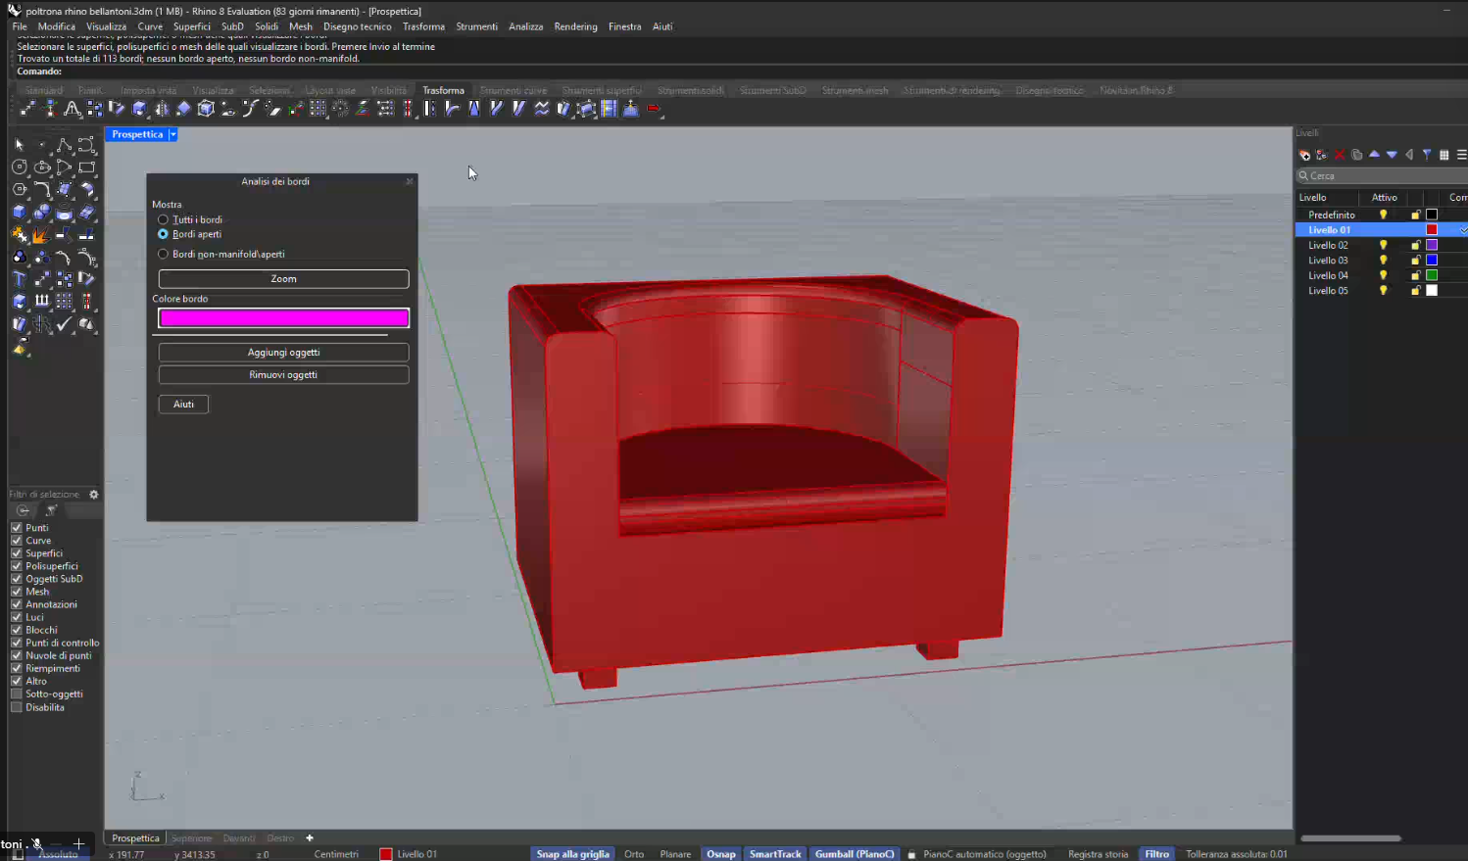1468x861 pixels.
Task: Uncheck the Curve selection filter
Action: 17,541
